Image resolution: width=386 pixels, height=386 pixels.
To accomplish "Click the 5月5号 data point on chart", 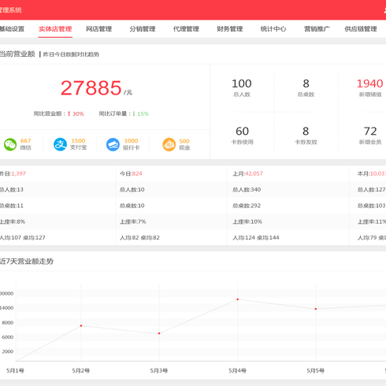I will 316,309.
